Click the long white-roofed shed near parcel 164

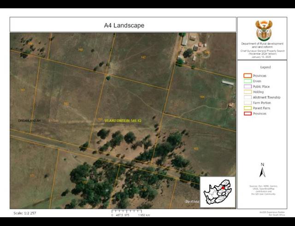point(228,83)
